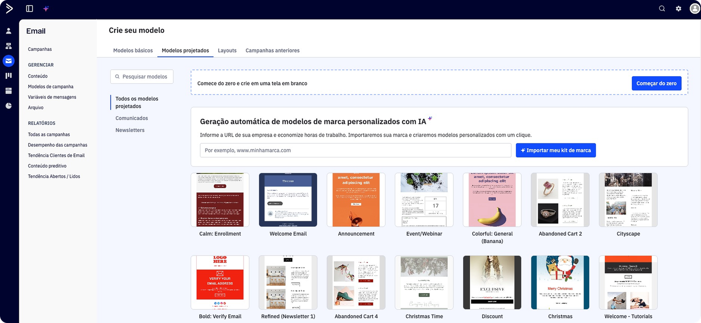Screen dimensions: 701x323
Task: Click Importar meu kit de marca button
Action: 556,150
